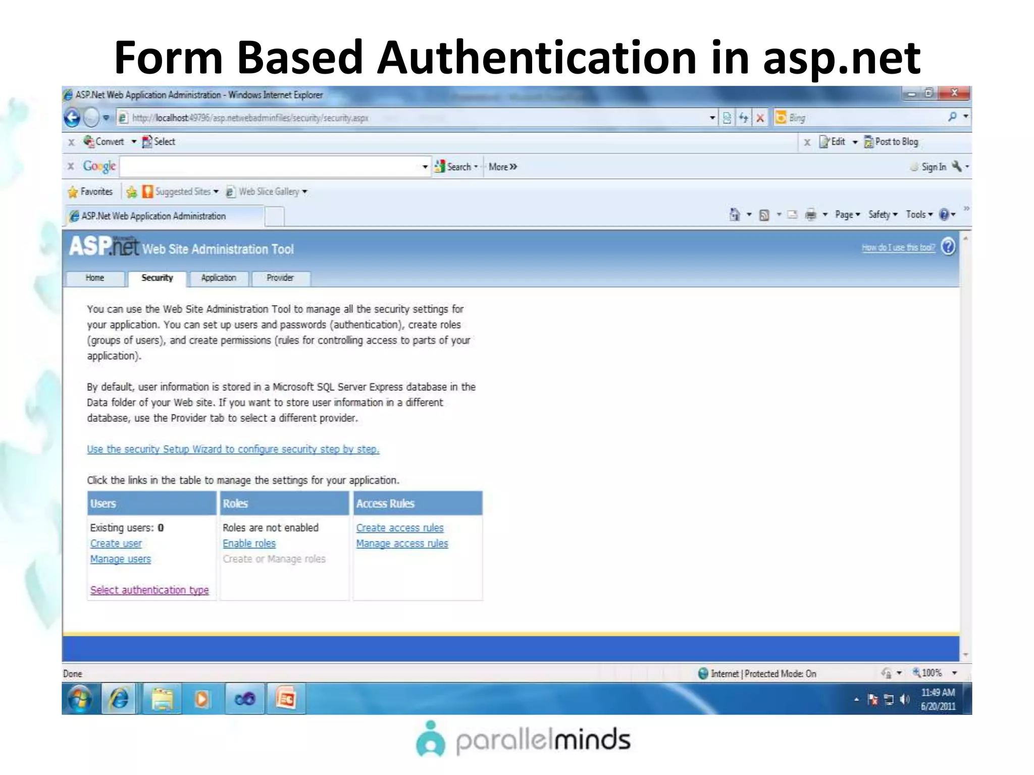Screen dimensions: 1034x775
Task: Click the Print icon in command bar
Action: pyautogui.click(x=810, y=215)
